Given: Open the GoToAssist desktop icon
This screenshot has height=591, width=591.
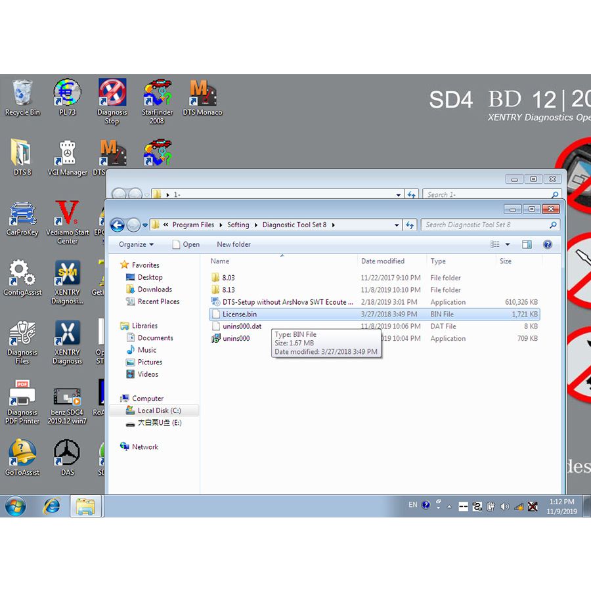Looking at the screenshot, I should coord(22,456).
